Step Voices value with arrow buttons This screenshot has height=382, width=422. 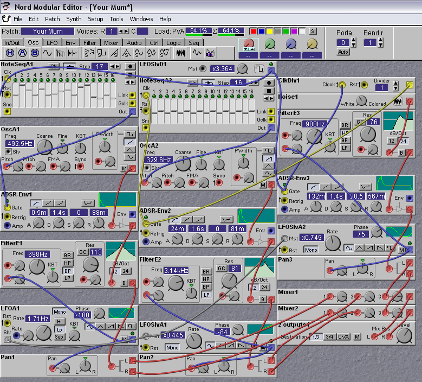point(124,31)
